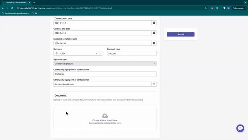Screen dimensions: 248x140
Task: Open the chat assistant bubble
Action: click(x=240, y=128)
